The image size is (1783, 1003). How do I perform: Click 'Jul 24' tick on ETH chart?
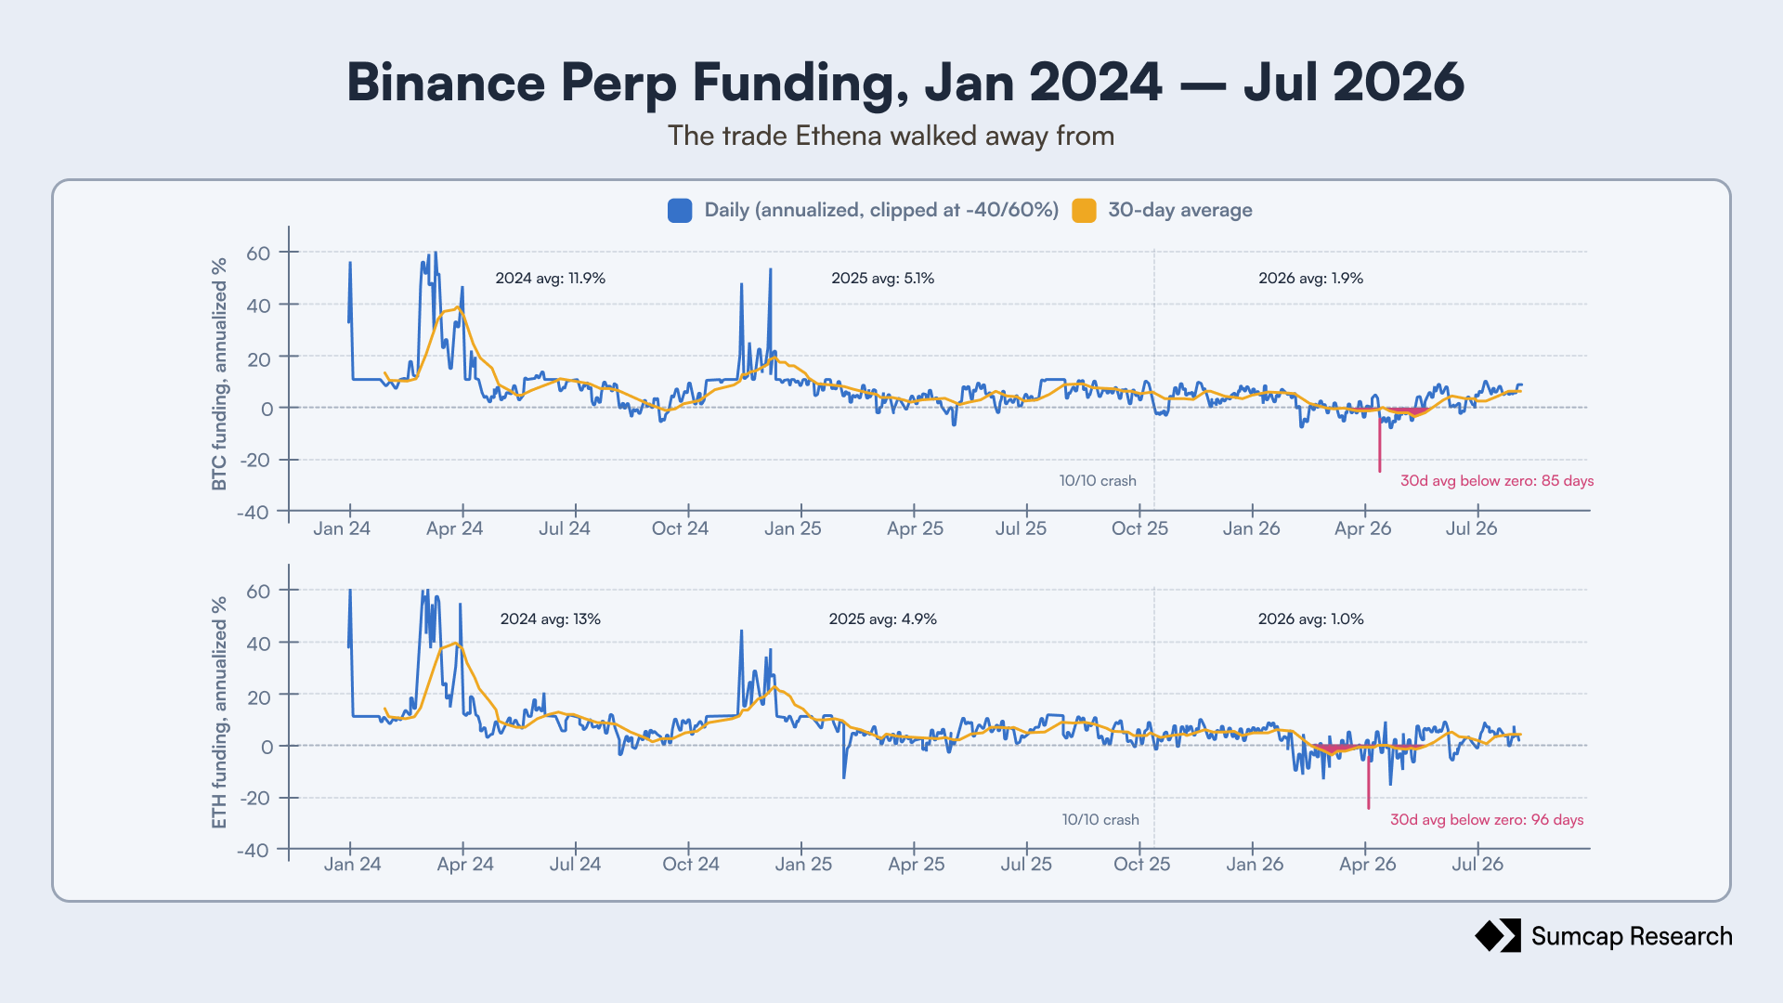(575, 865)
